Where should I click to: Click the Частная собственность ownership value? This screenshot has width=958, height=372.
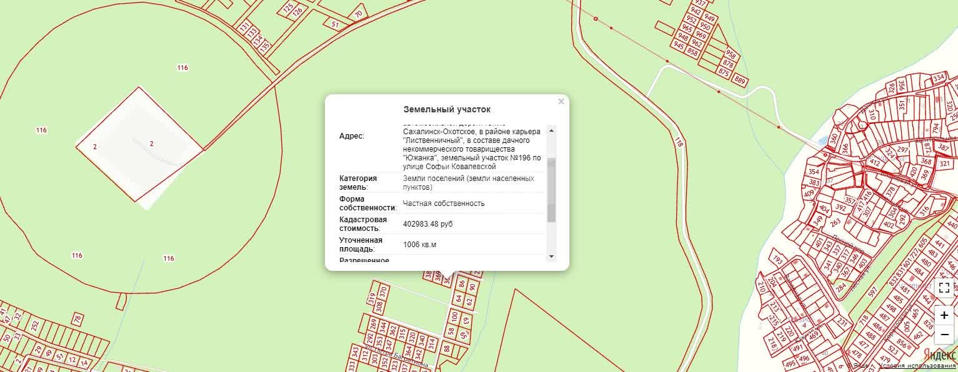[x=444, y=203]
